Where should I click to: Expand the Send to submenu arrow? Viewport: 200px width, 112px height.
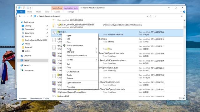(x=96, y=60)
